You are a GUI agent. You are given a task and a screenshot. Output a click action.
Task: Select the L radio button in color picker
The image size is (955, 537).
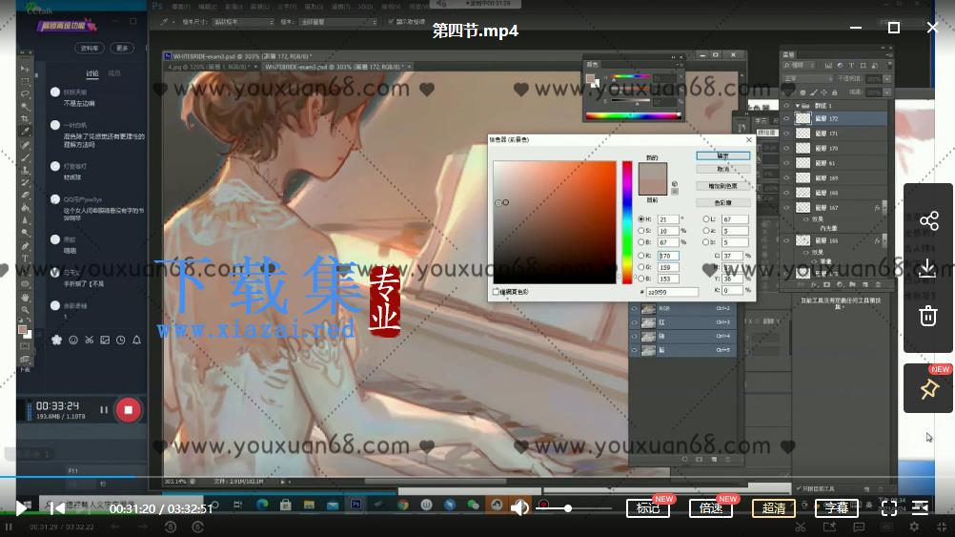point(706,218)
